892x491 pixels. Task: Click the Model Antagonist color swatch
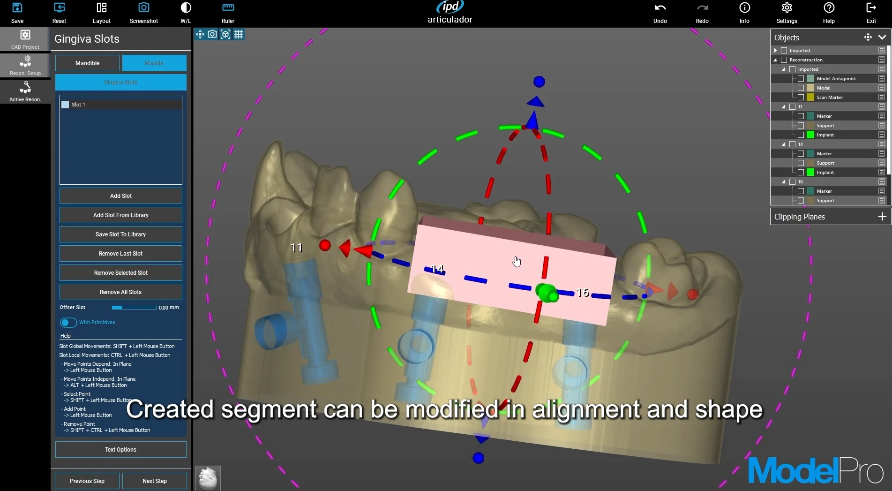click(810, 79)
